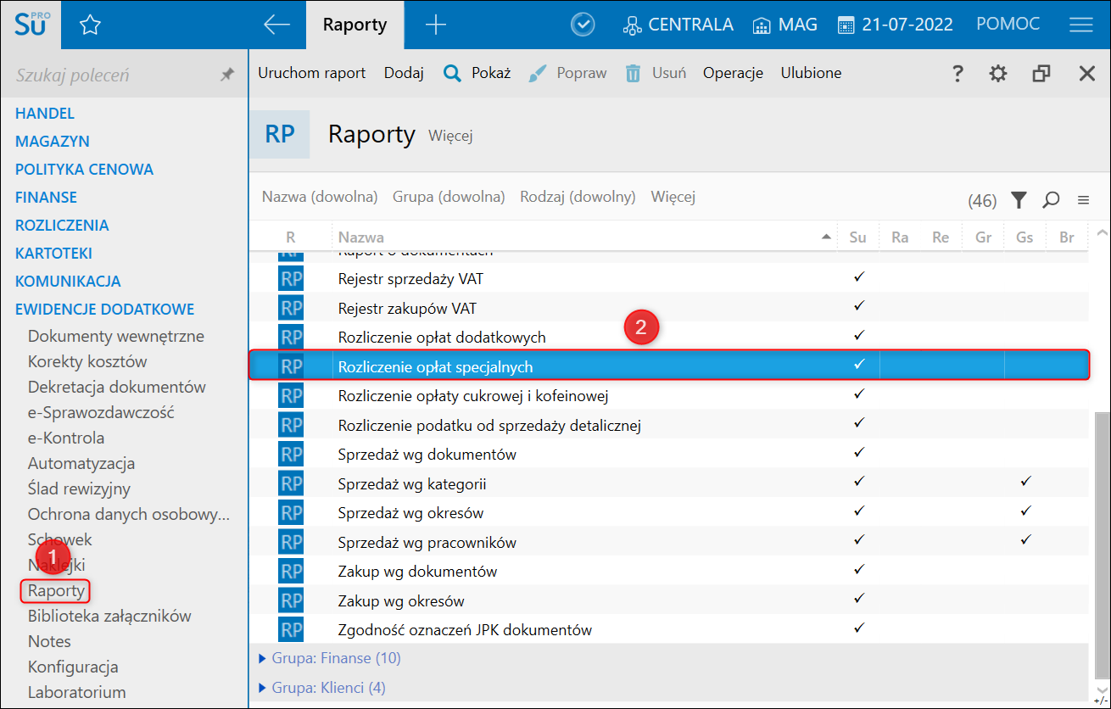Click the Szukaj poleceń search field
This screenshot has height=709, width=1111.
point(110,75)
